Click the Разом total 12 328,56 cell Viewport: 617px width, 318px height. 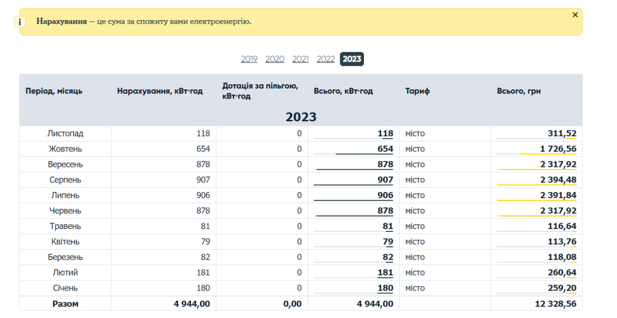pos(555,304)
